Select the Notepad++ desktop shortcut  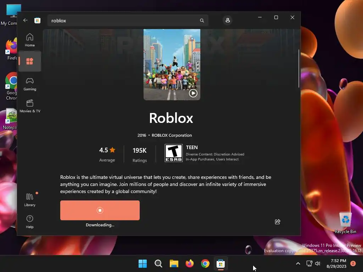(x=9, y=119)
